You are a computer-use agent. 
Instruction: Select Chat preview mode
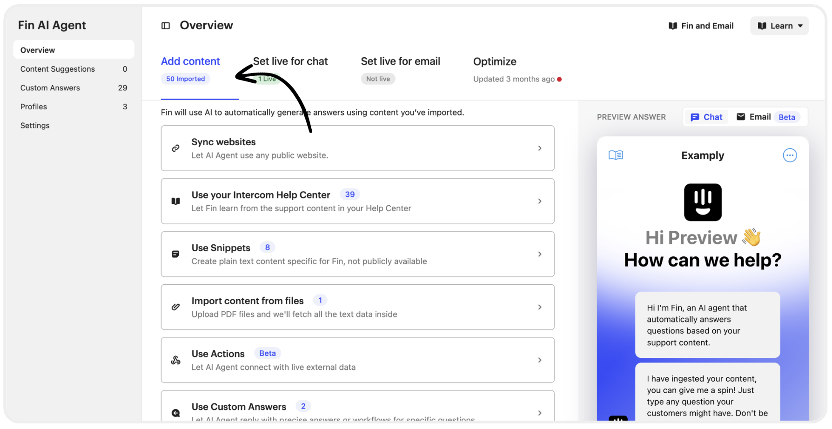pyautogui.click(x=706, y=117)
